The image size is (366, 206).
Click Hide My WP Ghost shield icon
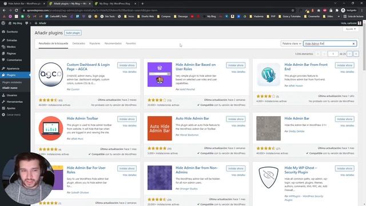pyautogui.click(x=268, y=177)
